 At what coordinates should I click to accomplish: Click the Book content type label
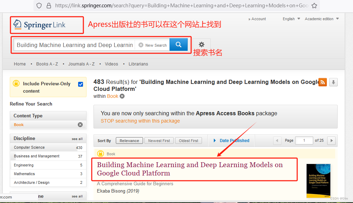point(19,125)
